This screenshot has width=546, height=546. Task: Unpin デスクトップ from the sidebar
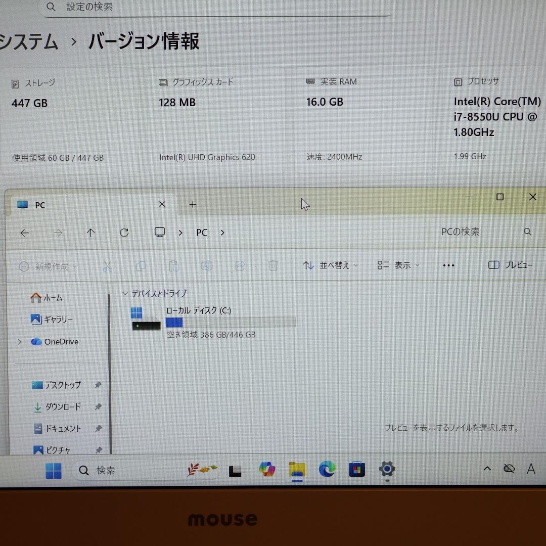coord(99,385)
